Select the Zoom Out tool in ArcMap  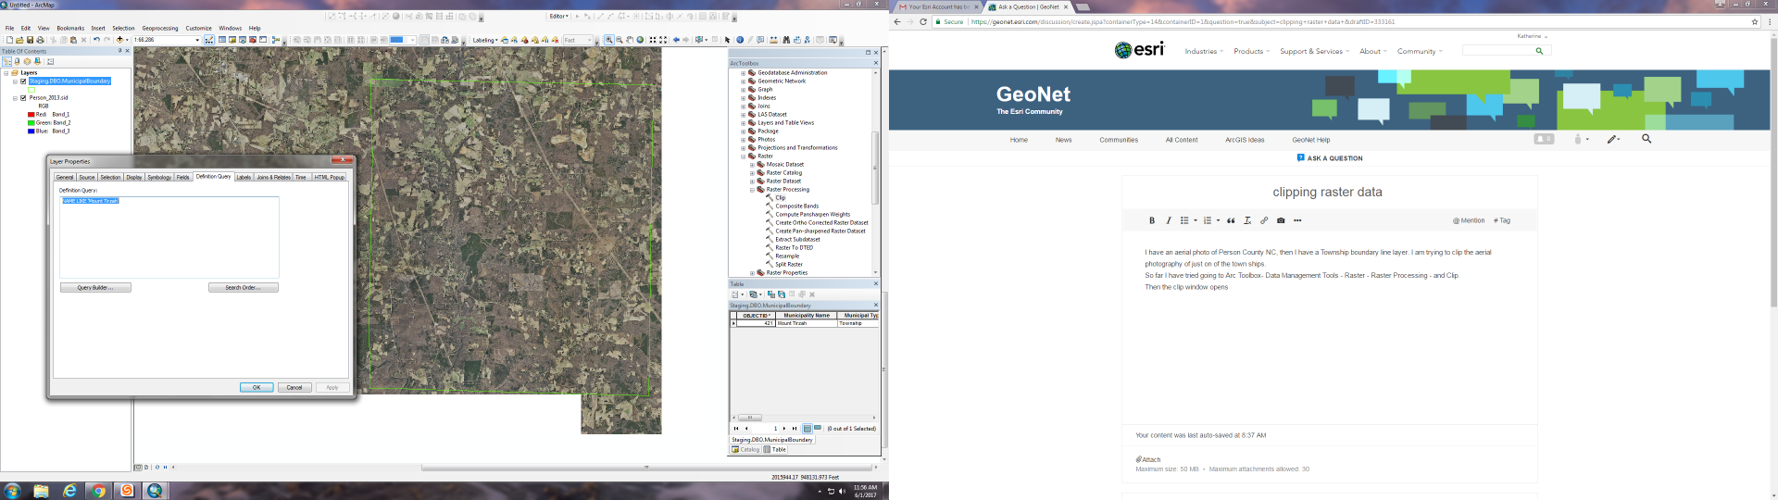pos(619,40)
